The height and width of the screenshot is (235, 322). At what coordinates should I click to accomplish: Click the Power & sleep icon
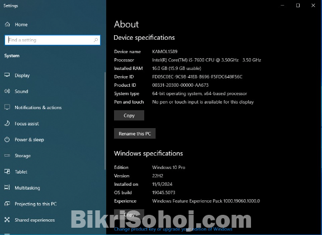[x=7, y=139]
